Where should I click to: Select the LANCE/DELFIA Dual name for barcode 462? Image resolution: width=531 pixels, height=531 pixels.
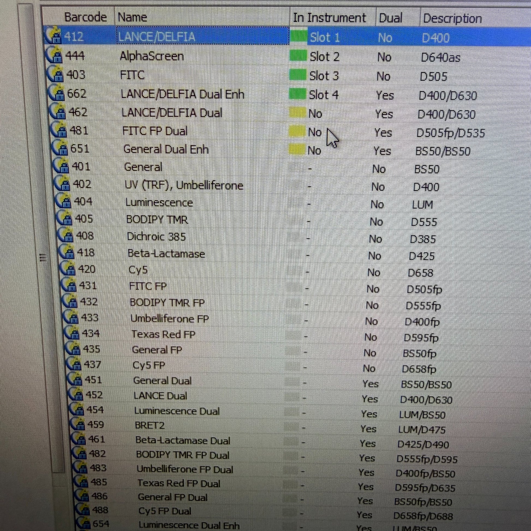[x=172, y=113]
